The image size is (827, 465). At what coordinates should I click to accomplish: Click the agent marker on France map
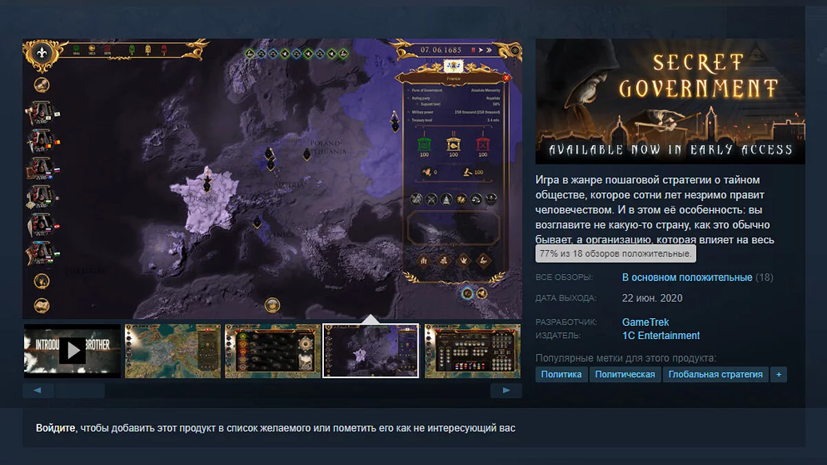pyautogui.click(x=206, y=181)
